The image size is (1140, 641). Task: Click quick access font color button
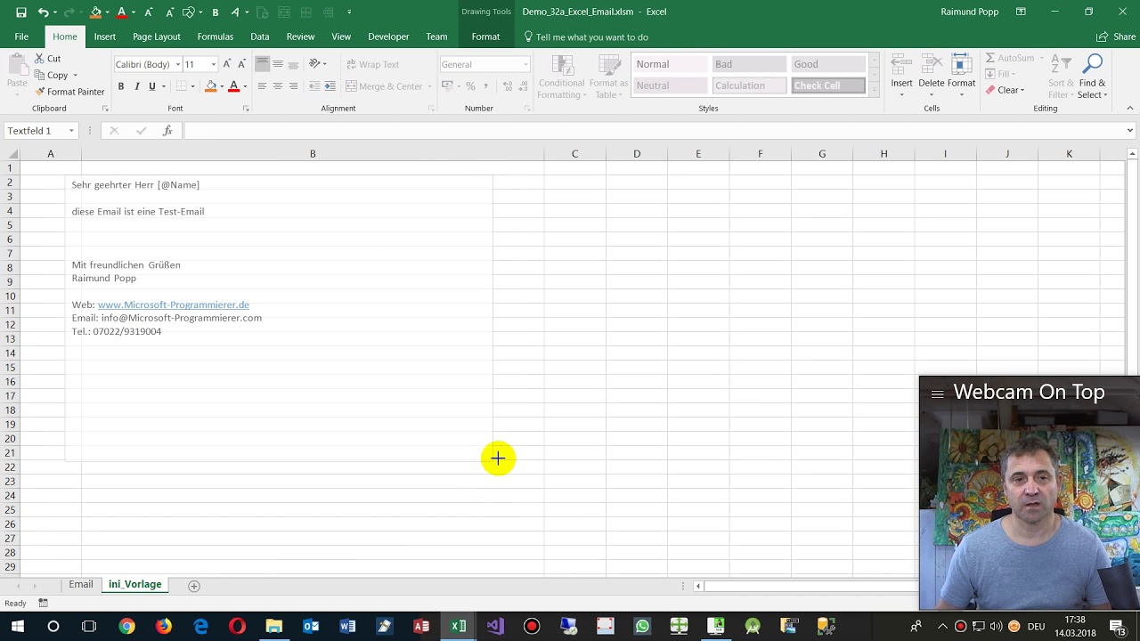[x=122, y=12]
